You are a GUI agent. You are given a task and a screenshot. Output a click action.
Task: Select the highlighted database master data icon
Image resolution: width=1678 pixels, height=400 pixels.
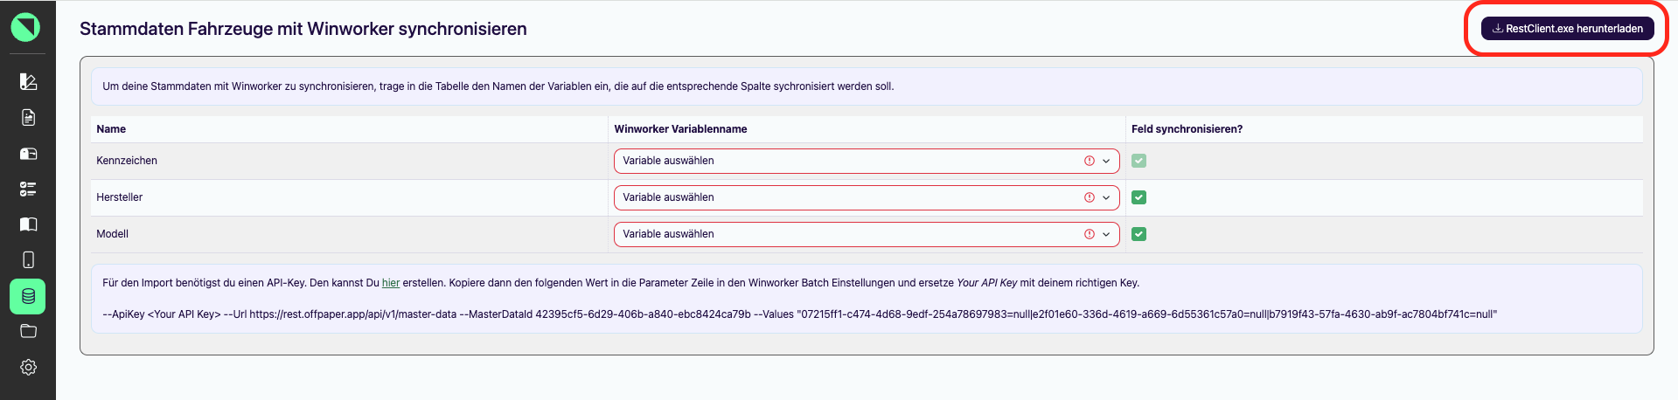tap(28, 296)
